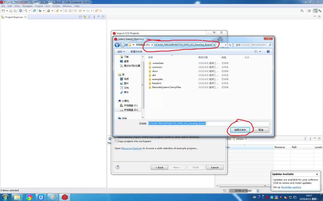The height and width of the screenshot is (201, 323).
Task: Open the 组织 dropdown menu
Action: point(121,51)
